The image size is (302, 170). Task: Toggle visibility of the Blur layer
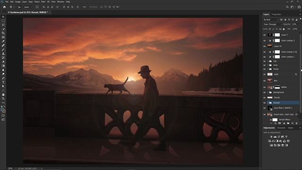(264, 81)
